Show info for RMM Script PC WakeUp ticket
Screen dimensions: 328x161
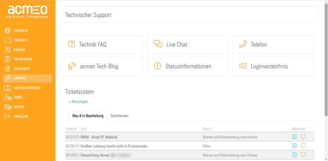294,137
